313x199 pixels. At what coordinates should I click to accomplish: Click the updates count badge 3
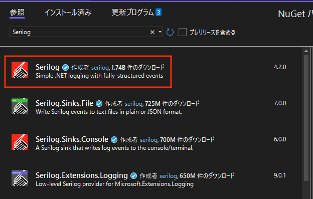click(x=159, y=13)
